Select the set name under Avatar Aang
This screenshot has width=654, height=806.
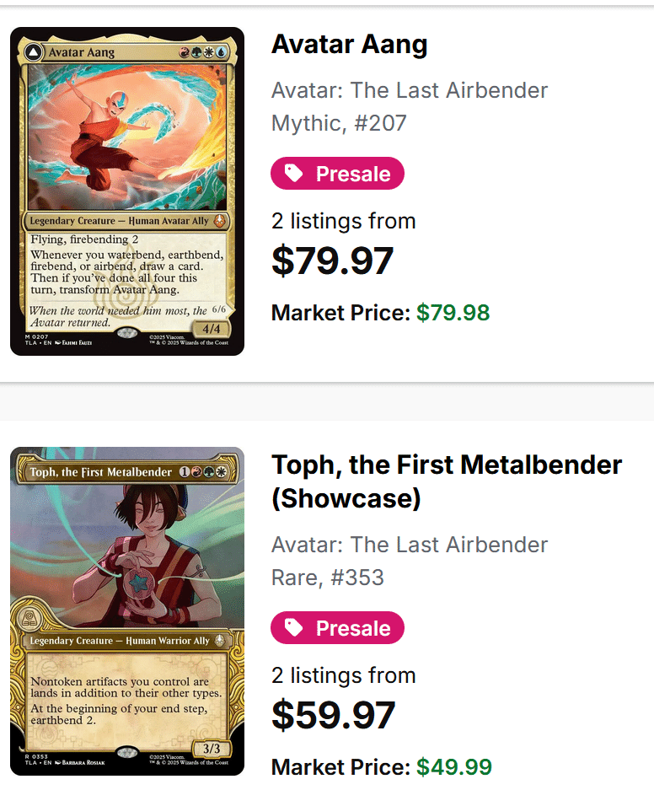coord(410,90)
